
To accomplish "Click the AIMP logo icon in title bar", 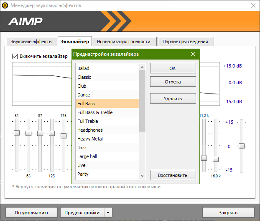I will pyautogui.click(x=5, y=5).
